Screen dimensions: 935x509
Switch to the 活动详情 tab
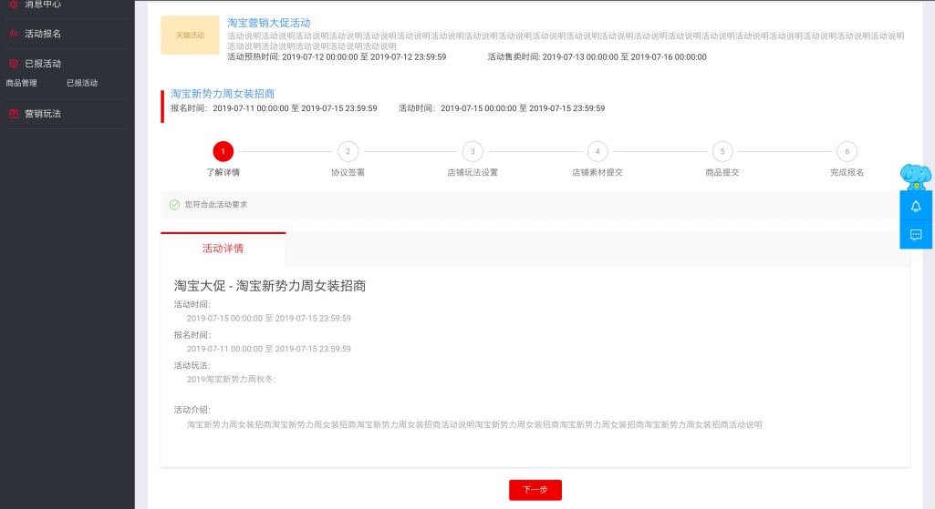pyautogui.click(x=223, y=249)
